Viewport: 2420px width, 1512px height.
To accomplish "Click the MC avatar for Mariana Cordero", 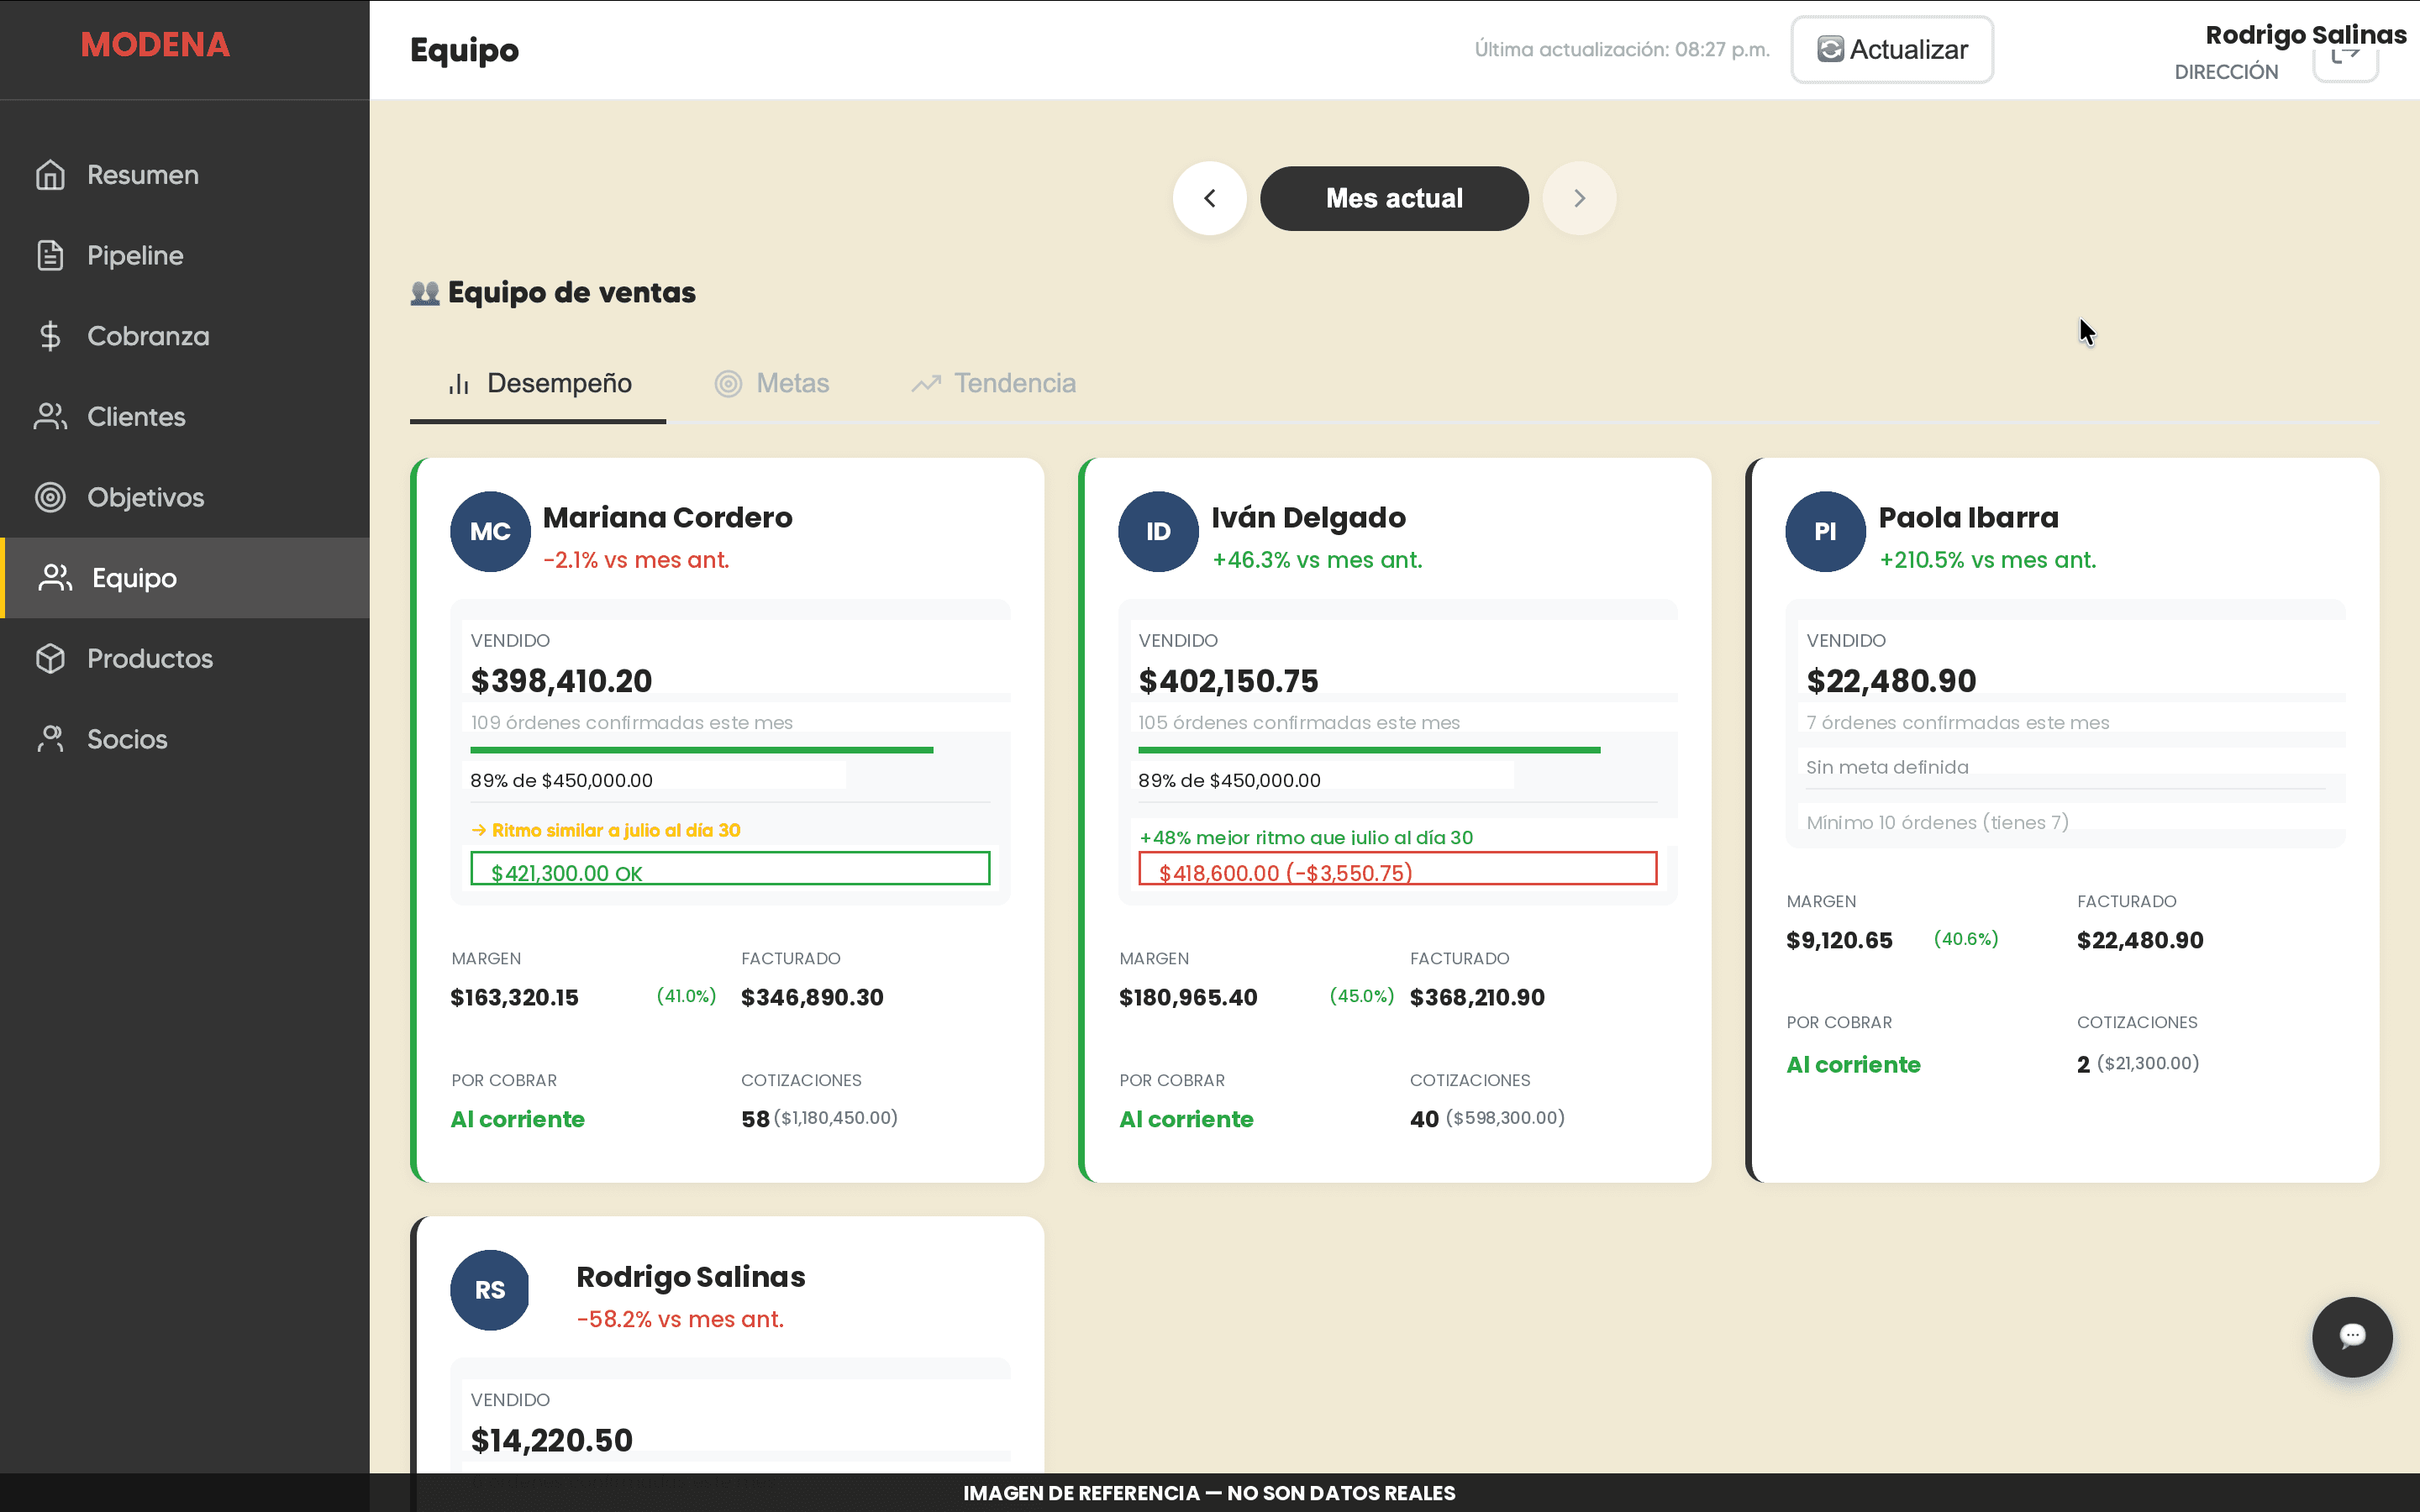I will coord(490,532).
